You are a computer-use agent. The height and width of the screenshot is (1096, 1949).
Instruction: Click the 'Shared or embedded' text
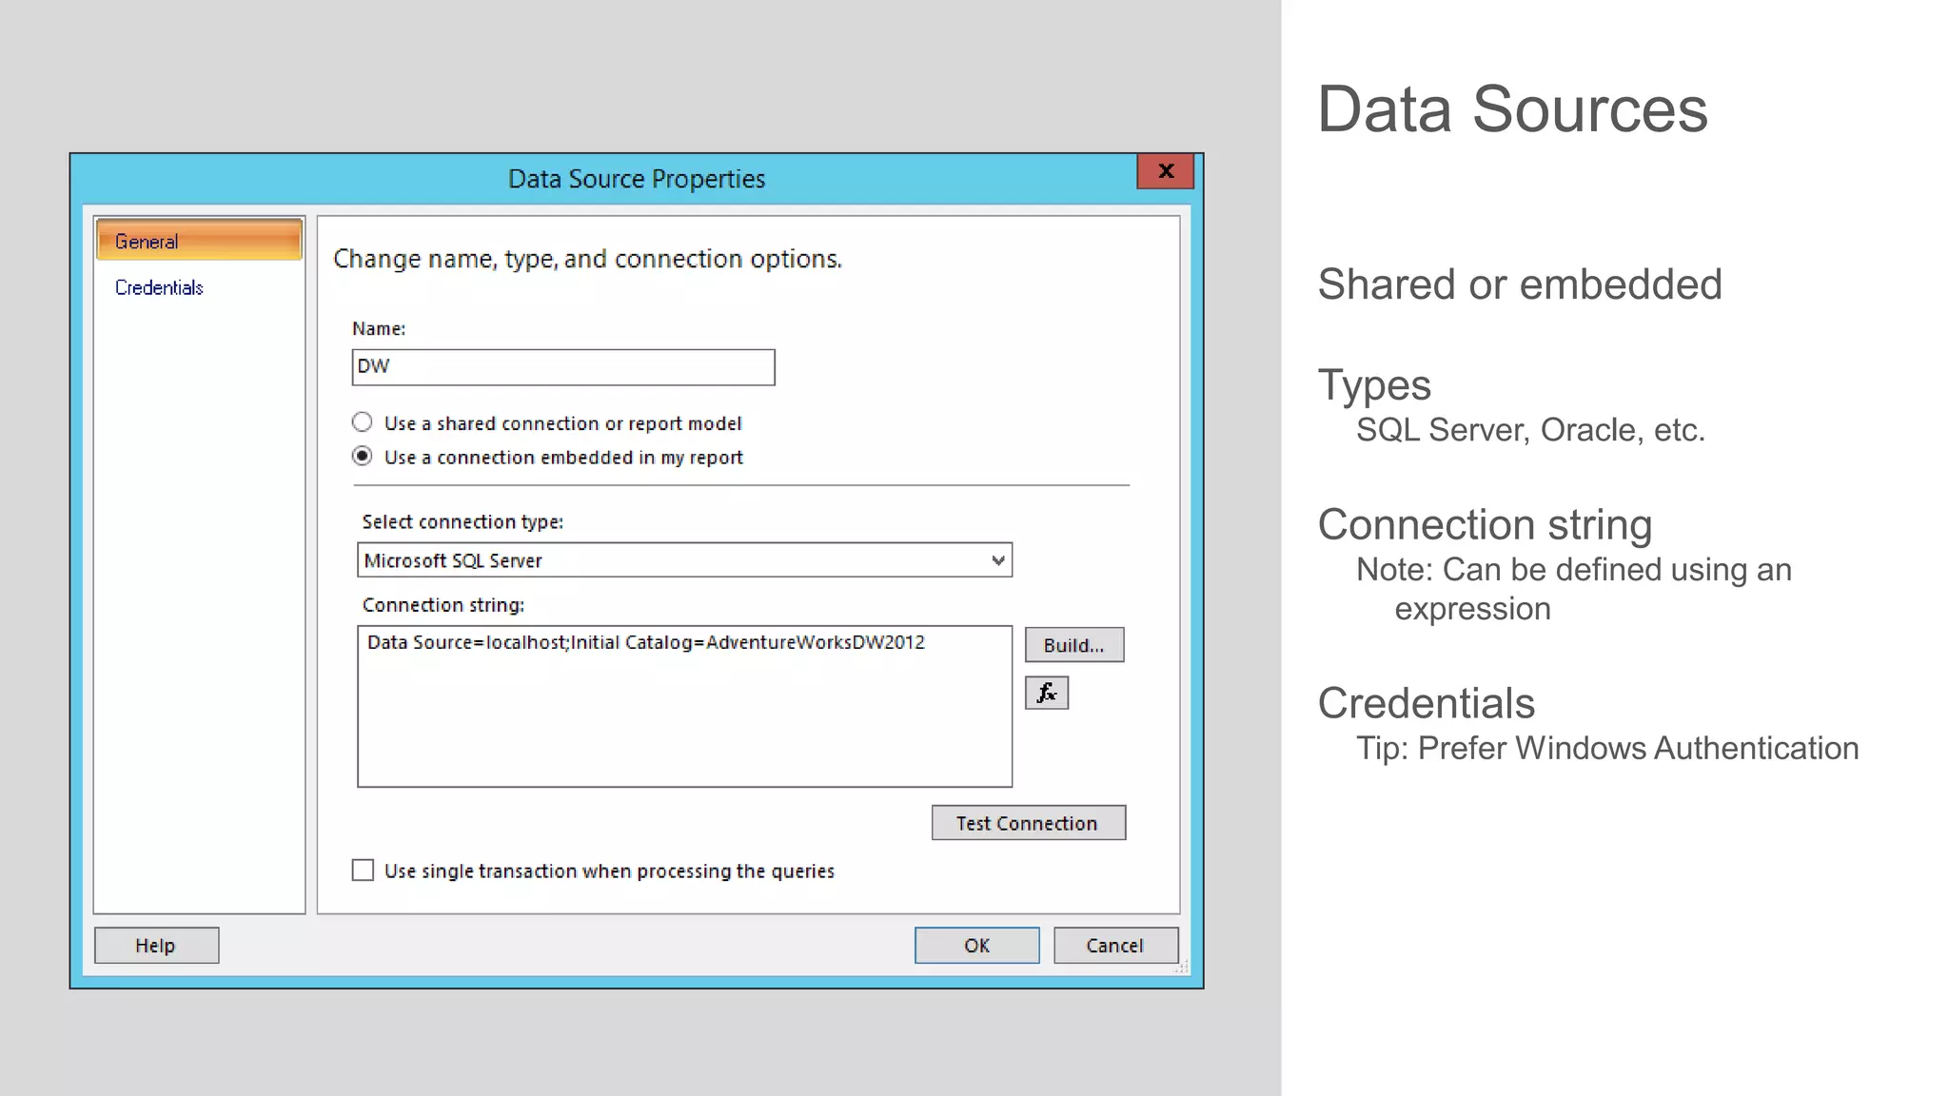[x=1520, y=284]
